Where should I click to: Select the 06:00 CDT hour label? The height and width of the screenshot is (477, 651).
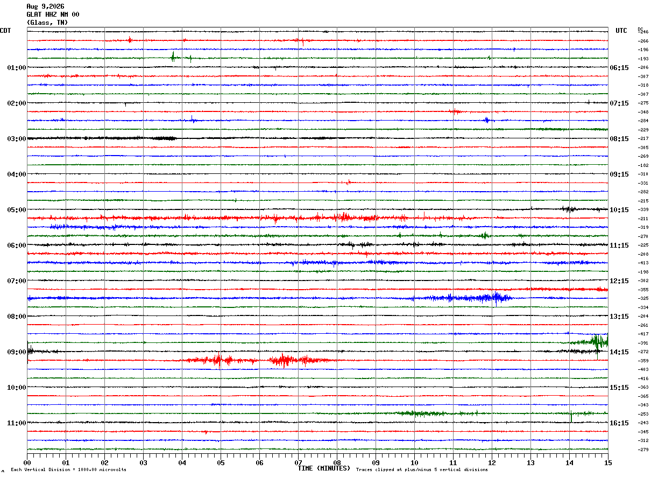pyautogui.click(x=17, y=245)
